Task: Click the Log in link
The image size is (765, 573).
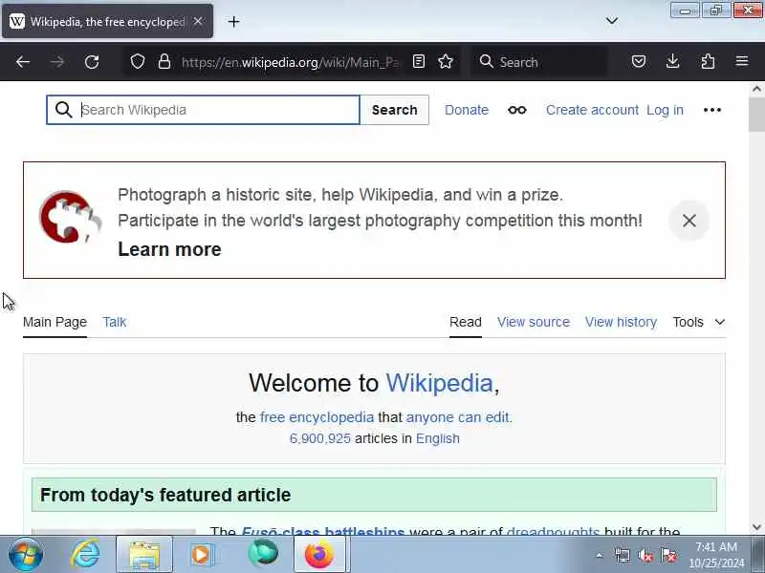Action: point(665,110)
